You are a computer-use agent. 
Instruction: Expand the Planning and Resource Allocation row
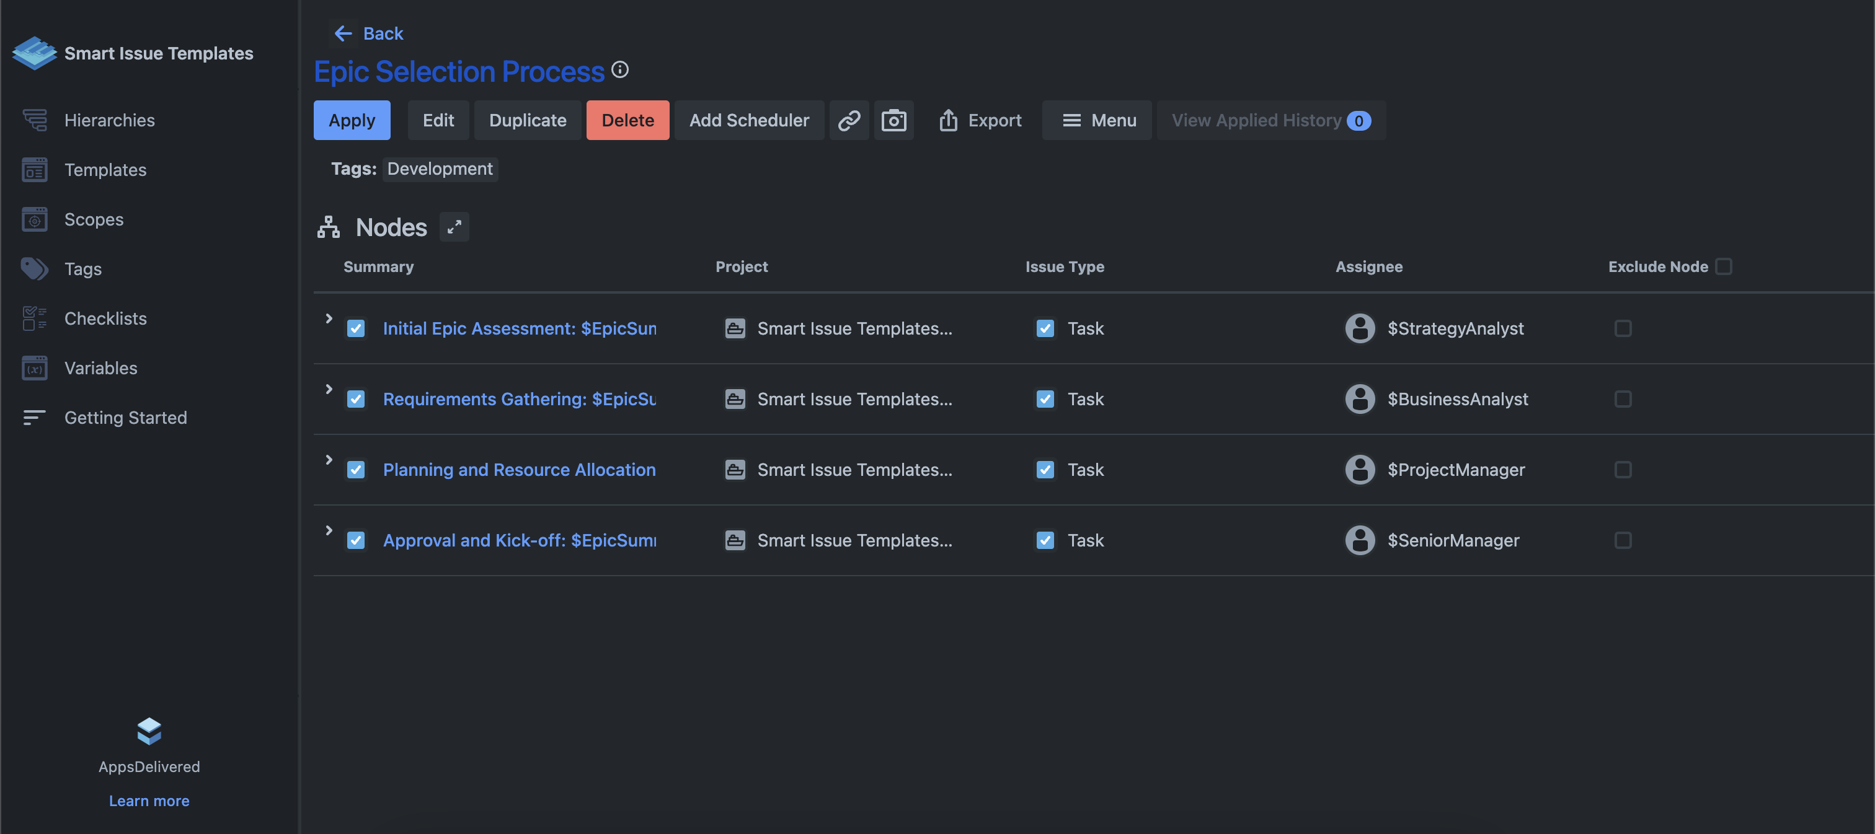[x=329, y=460]
